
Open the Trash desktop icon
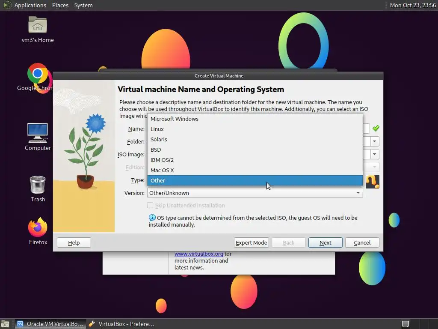pos(38,185)
